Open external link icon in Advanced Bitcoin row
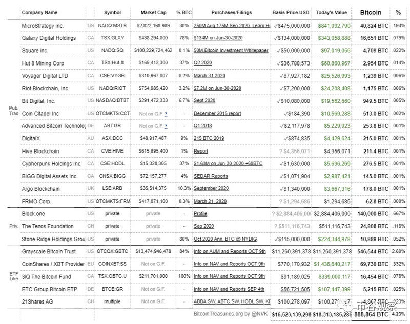The height and width of the screenshot is (324, 410). point(166,126)
